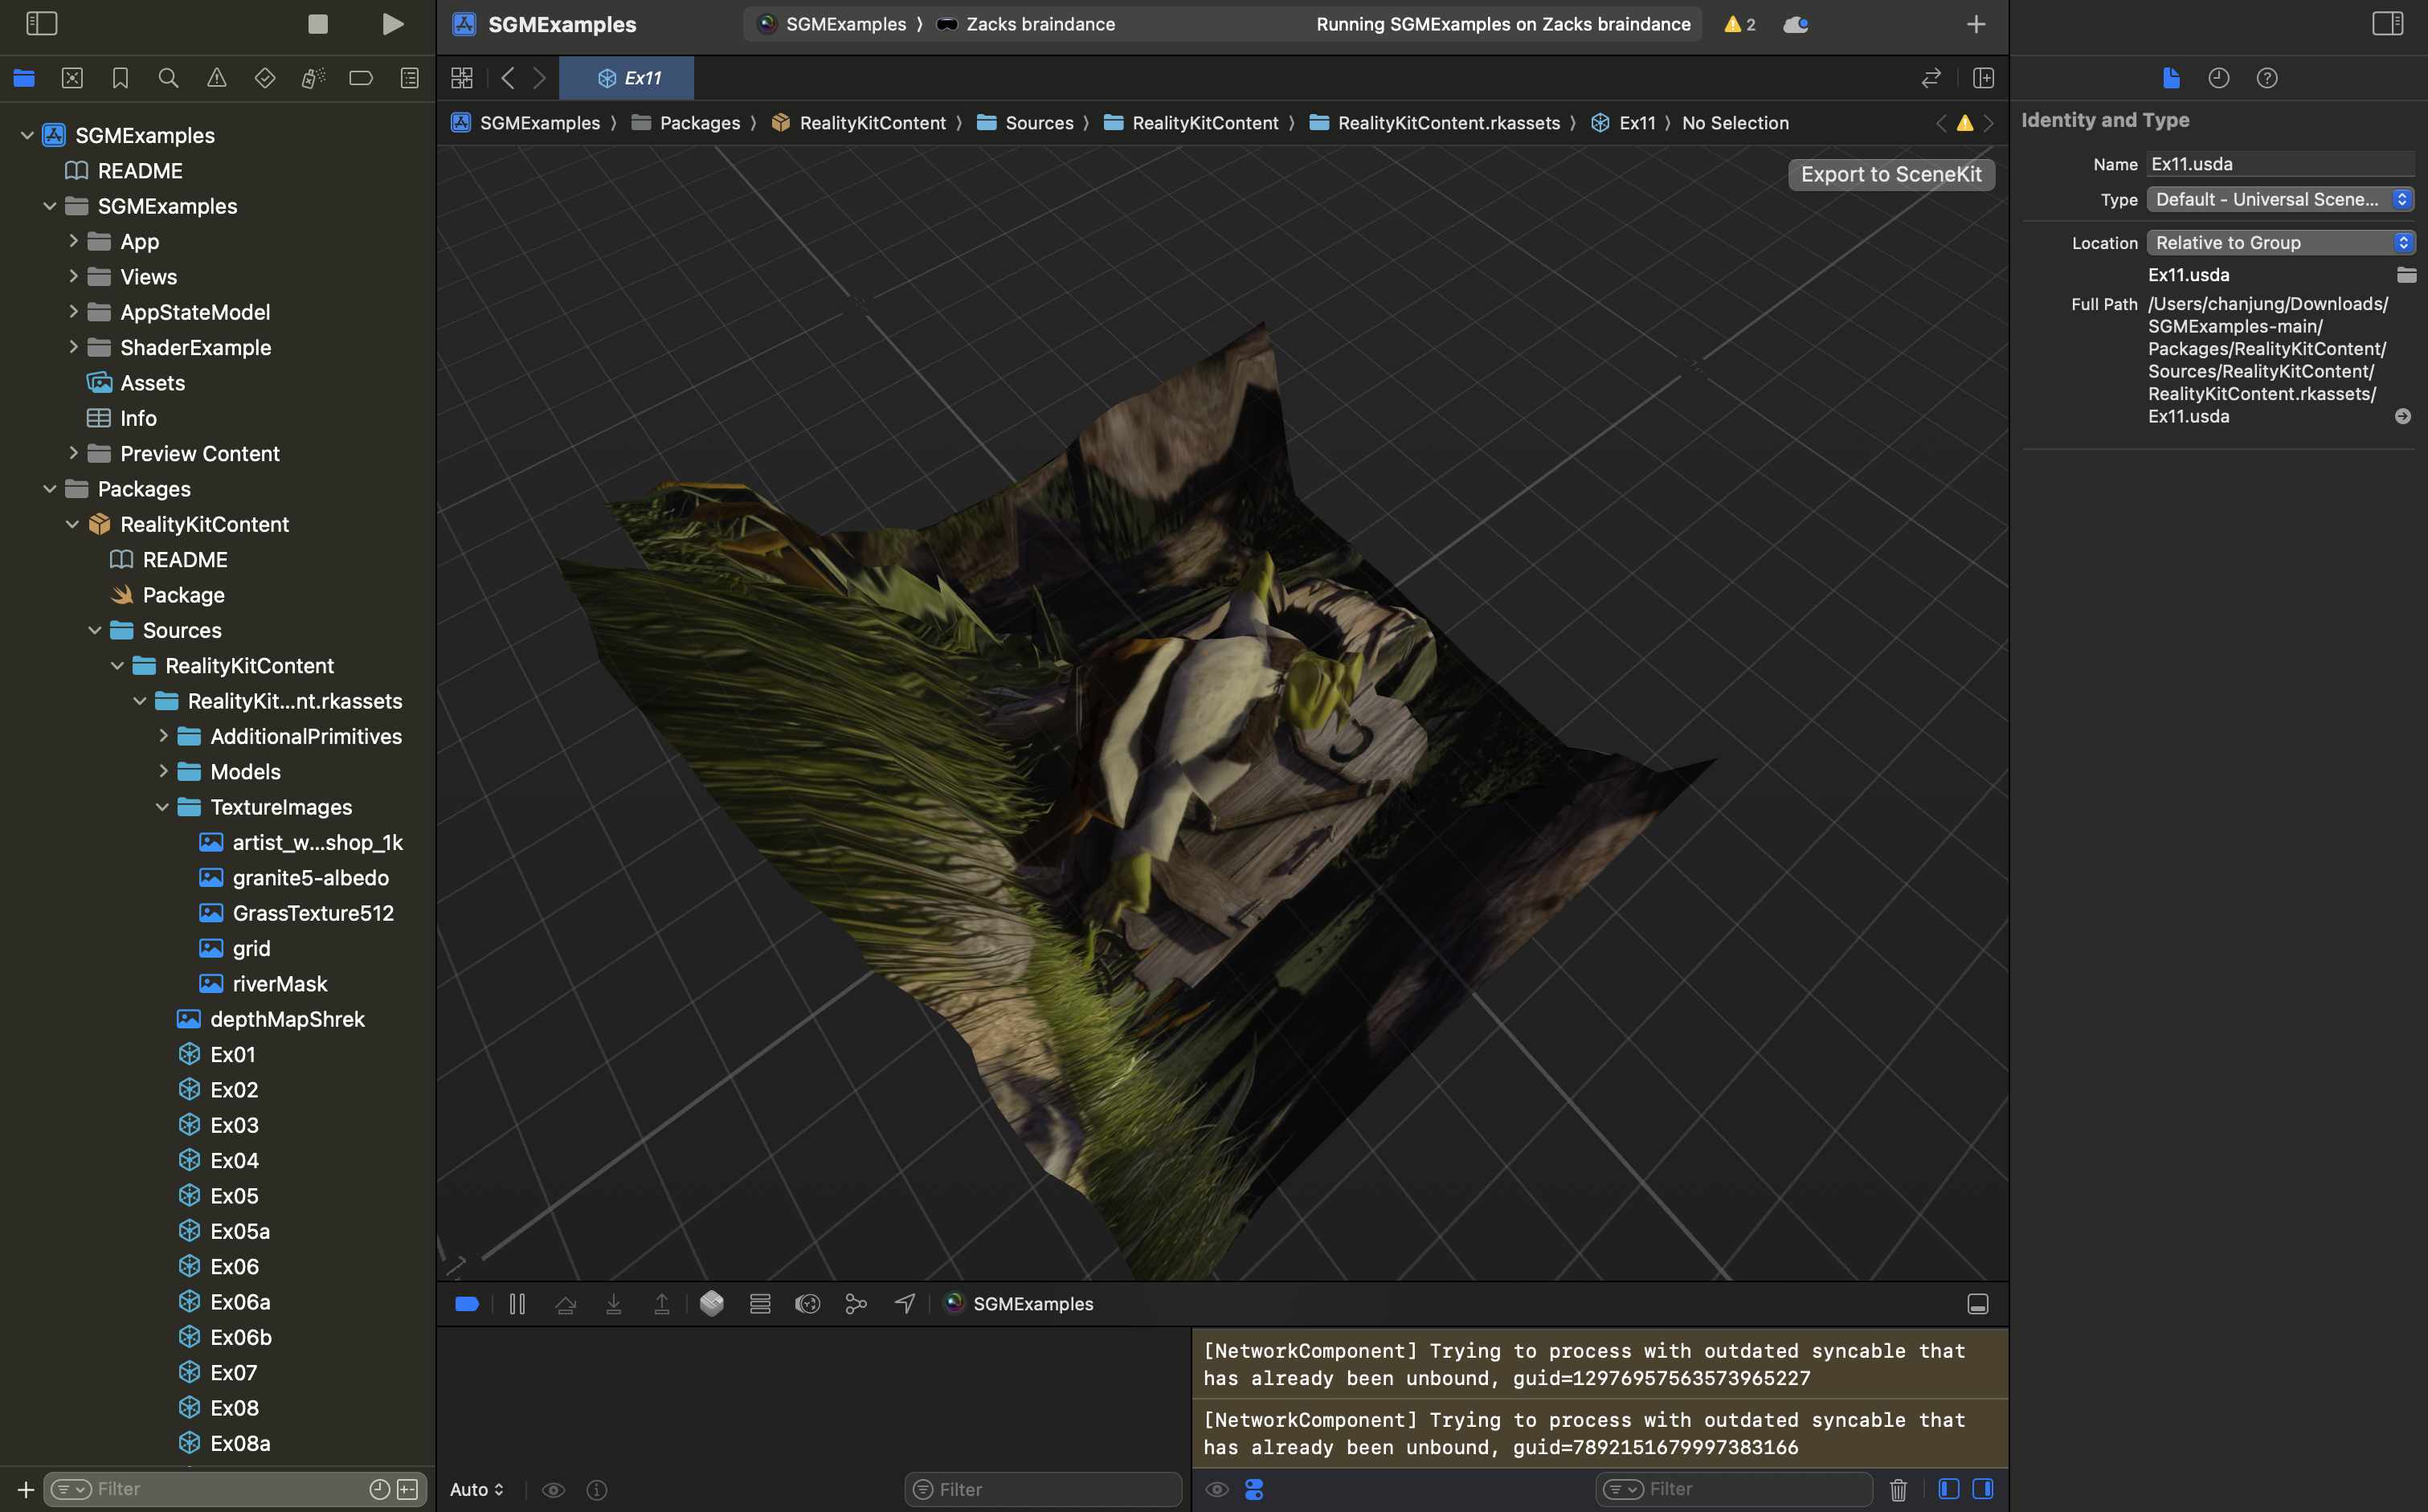Viewport: 2428px width, 1512px height.
Task: Open the Project navigator folder icon
Action: point(24,78)
